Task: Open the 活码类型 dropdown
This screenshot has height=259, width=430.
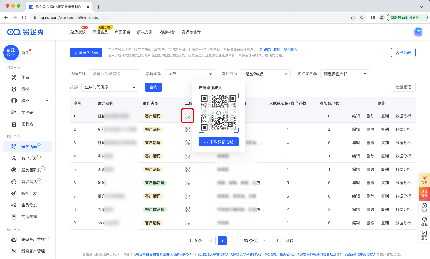Action: 190,74
